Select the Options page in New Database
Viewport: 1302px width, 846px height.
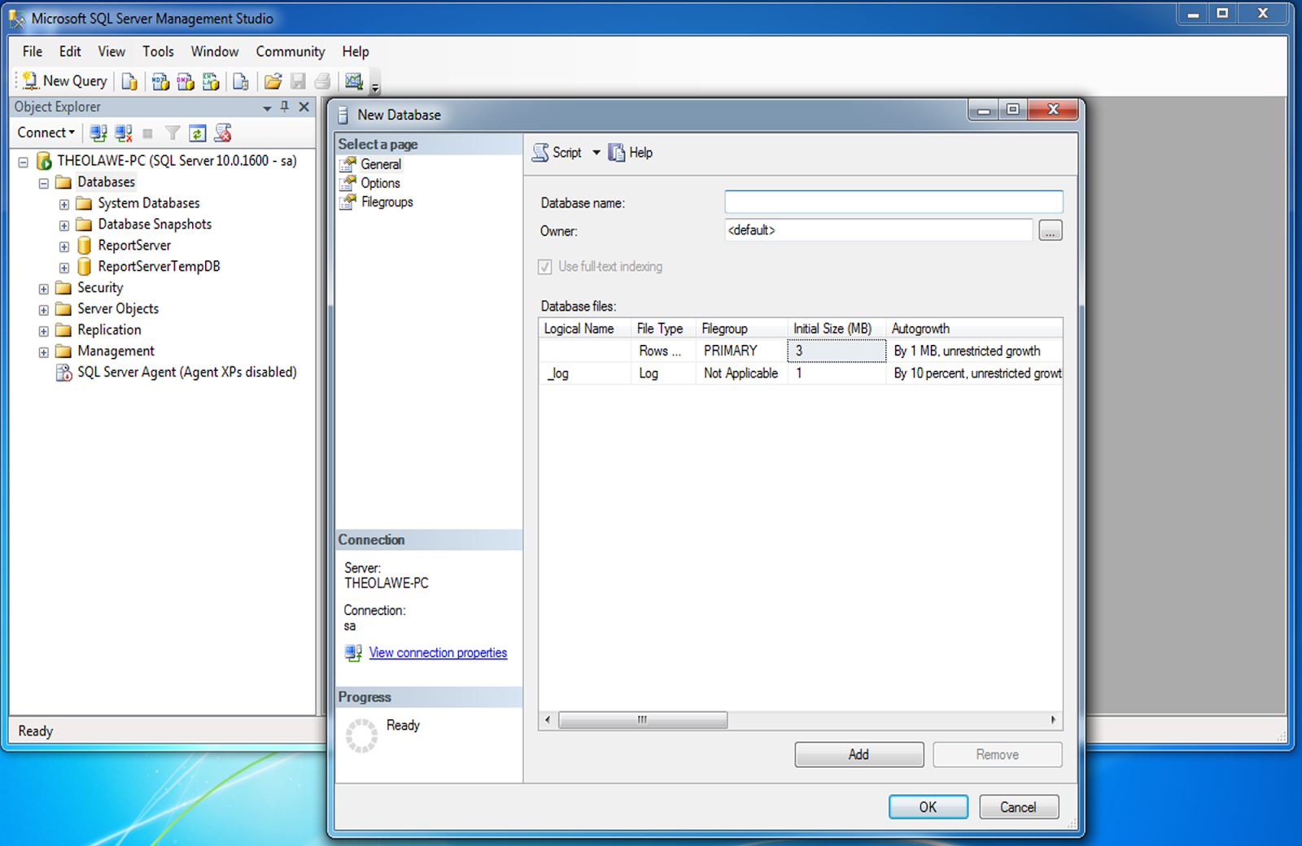point(380,183)
